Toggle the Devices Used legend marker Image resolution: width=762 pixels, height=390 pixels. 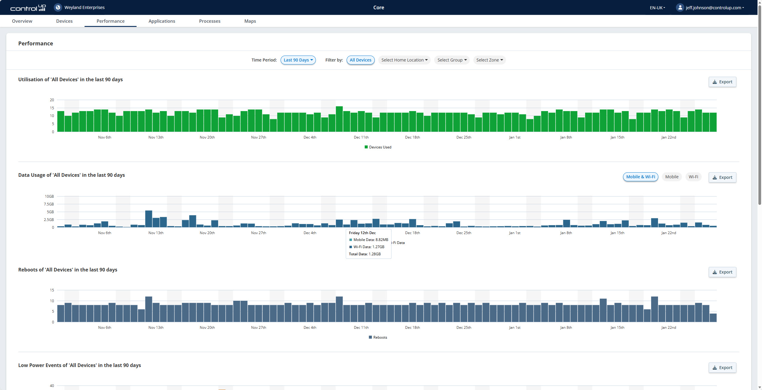[366, 147]
